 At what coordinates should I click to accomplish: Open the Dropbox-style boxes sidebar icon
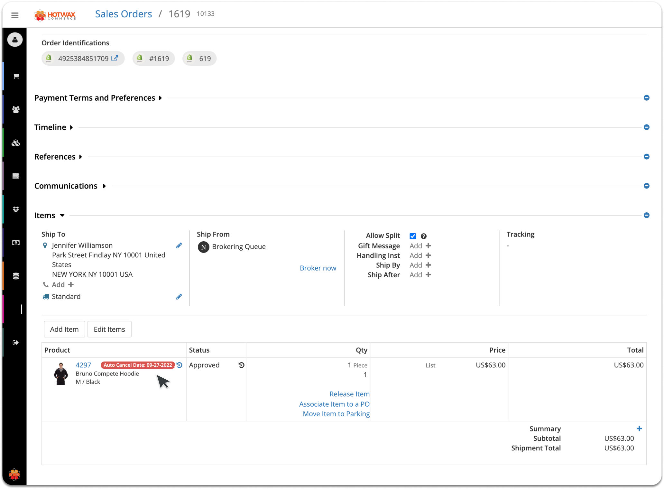(x=16, y=209)
